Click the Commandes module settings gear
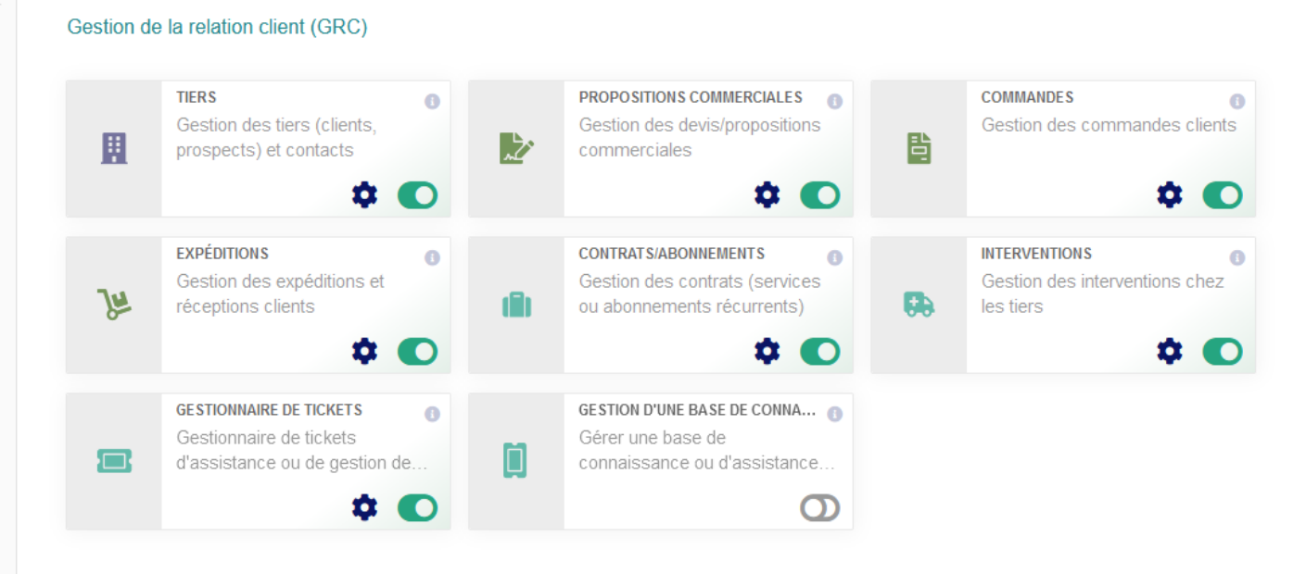This screenshot has width=1306, height=574. click(x=1170, y=195)
